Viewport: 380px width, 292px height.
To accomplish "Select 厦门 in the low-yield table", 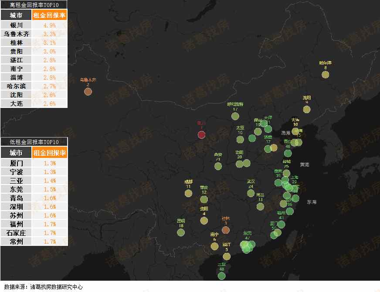I will [16, 163].
